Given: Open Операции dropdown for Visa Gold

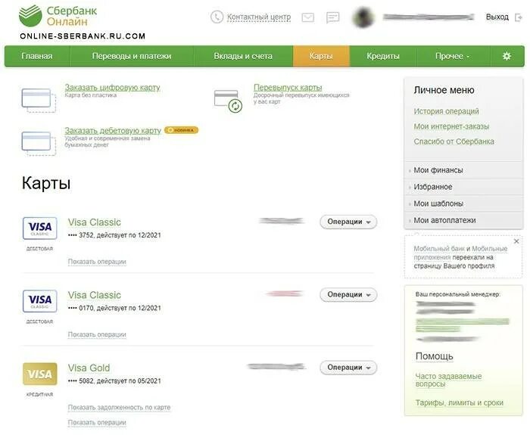Looking at the screenshot, I should tap(348, 368).
